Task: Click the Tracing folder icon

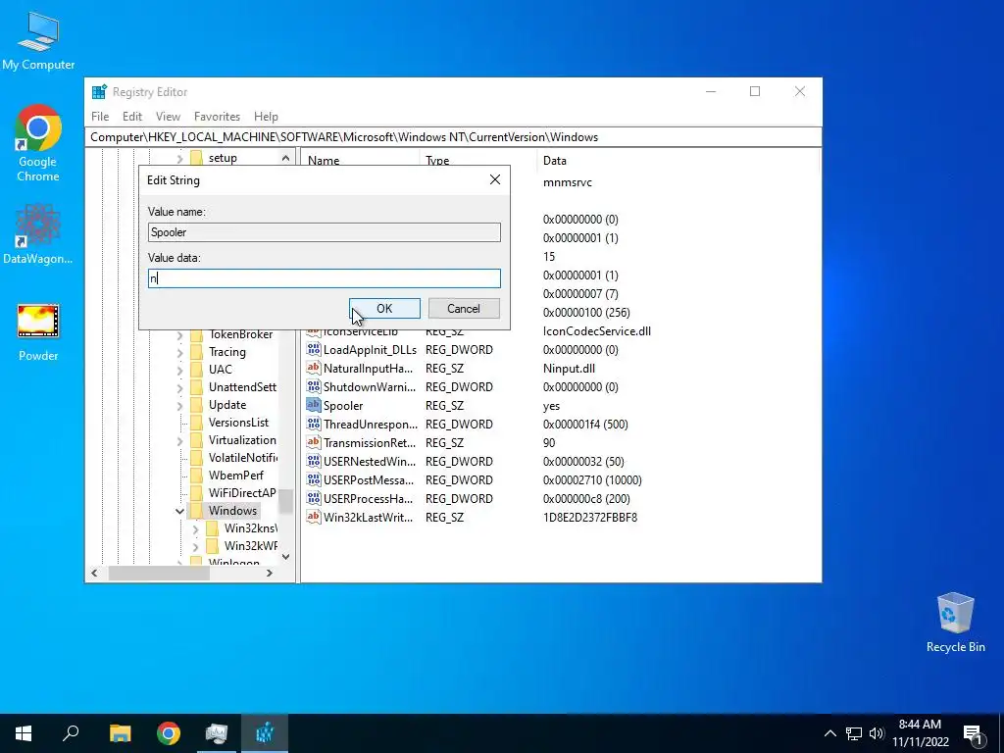Action: coord(196,352)
